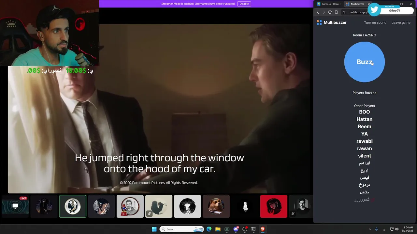This screenshot has height=234, width=417.
Task: Select player Reem in the list
Action: pyautogui.click(x=364, y=126)
